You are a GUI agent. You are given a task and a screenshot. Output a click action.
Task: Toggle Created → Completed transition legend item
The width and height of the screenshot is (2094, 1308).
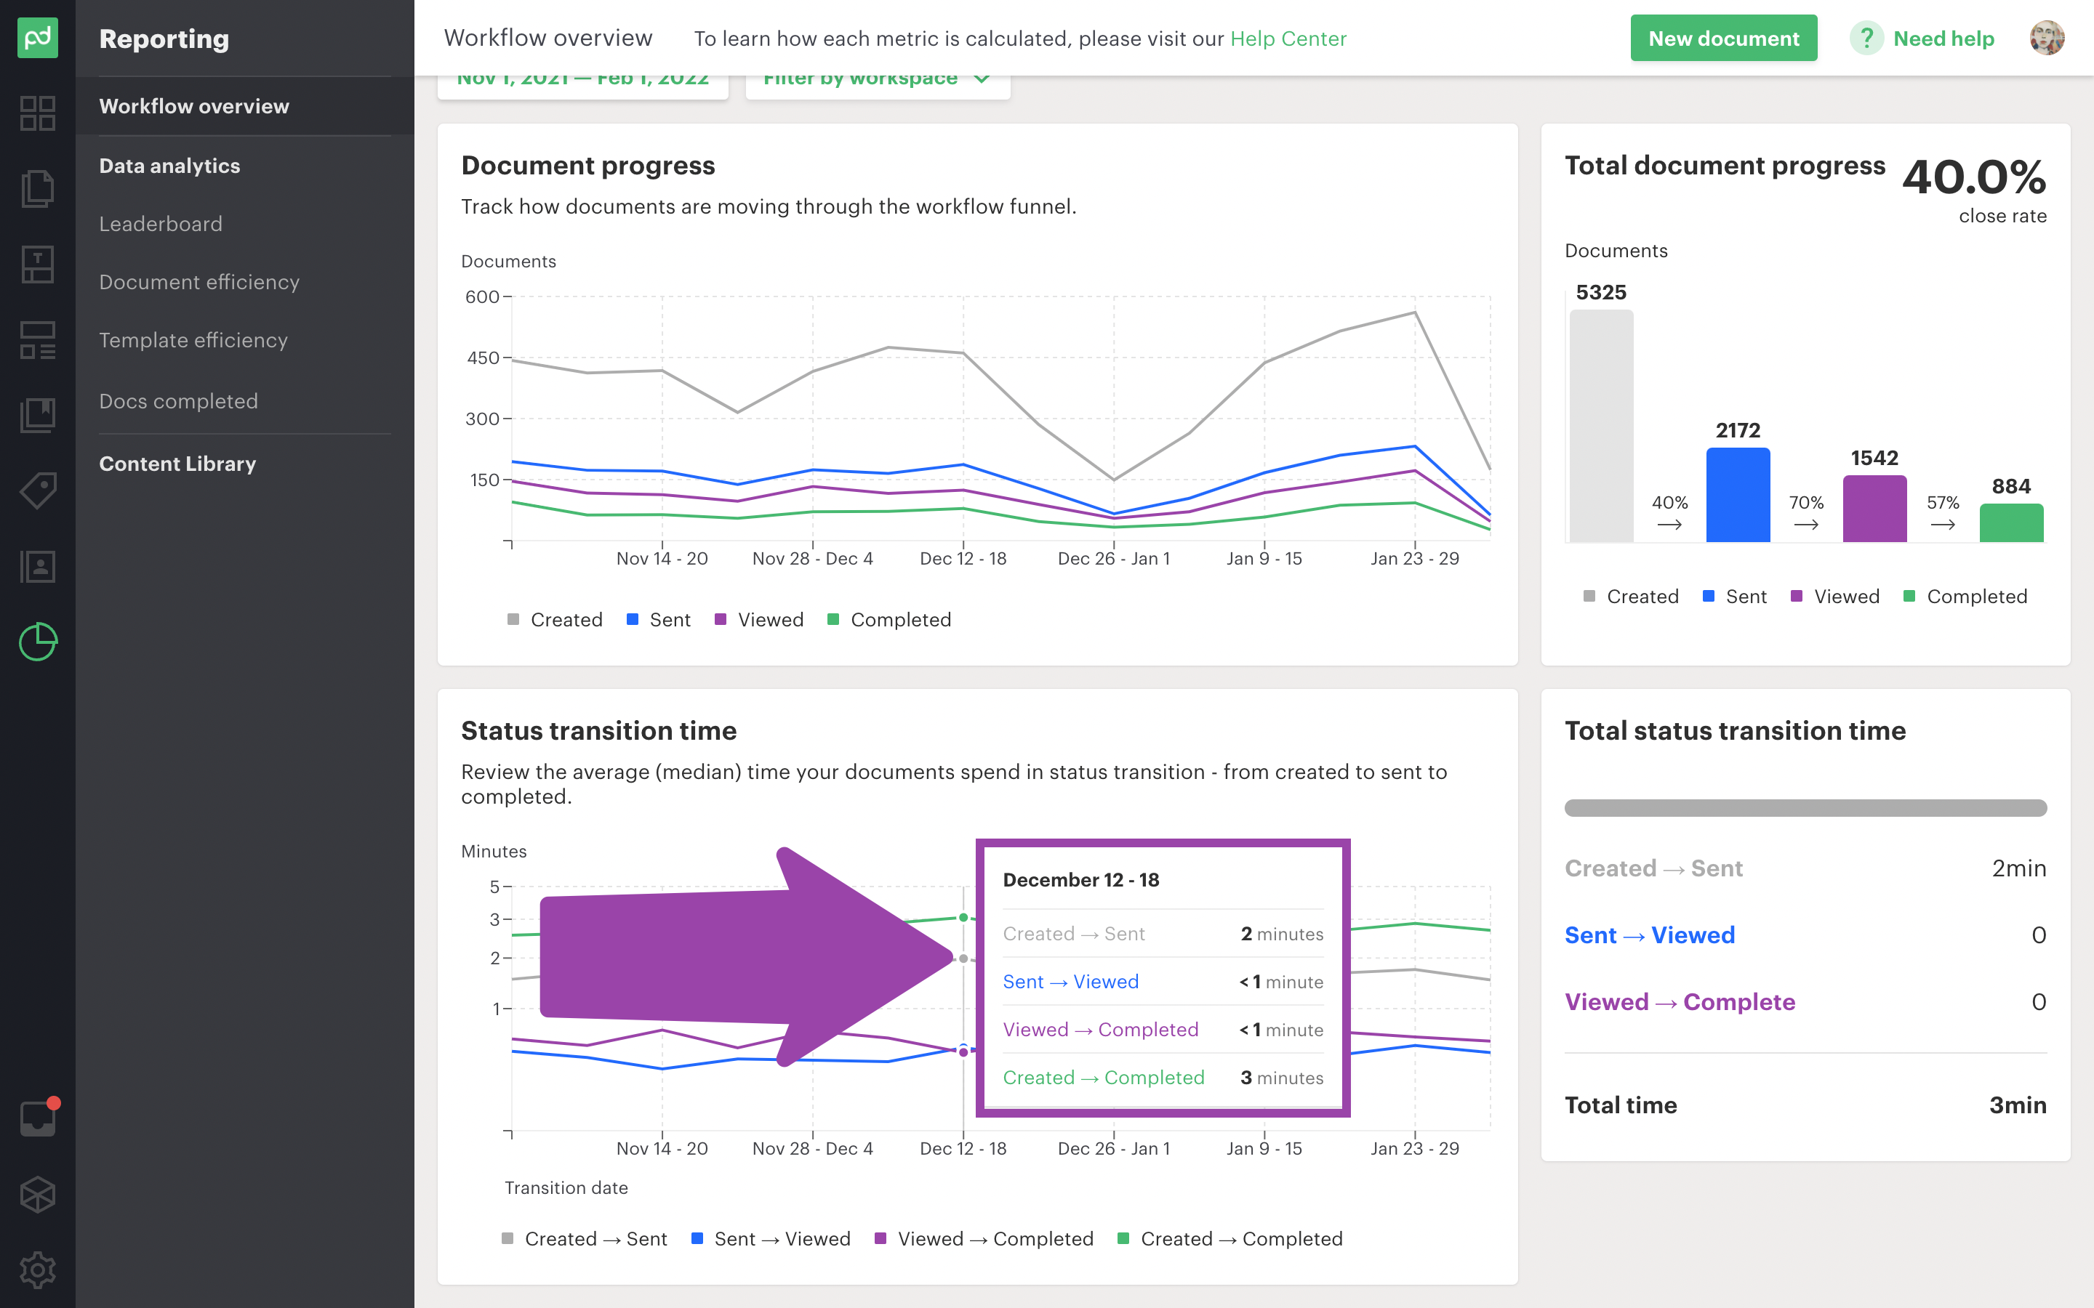(x=1230, y=1239)
